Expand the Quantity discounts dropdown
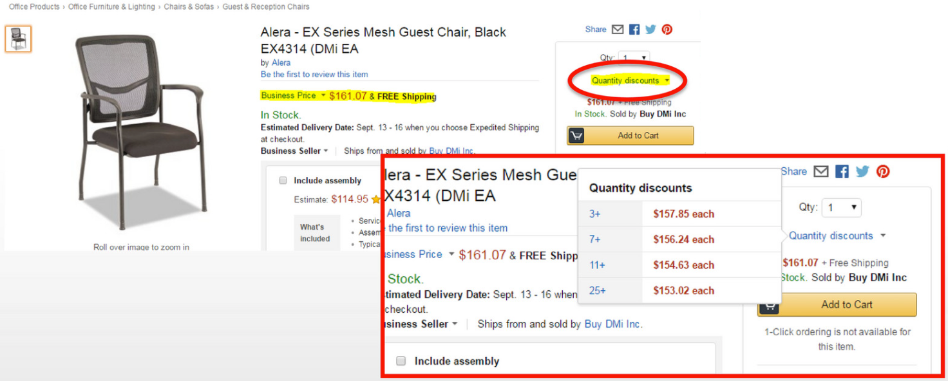This screenshot has width=948, height=381. click(629, 80)
